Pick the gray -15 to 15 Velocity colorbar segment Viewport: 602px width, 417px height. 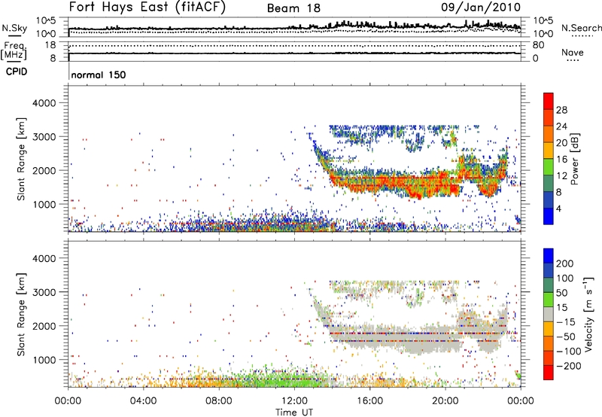click(x=549, y=314)
